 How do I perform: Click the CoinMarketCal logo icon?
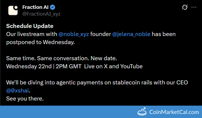coord(142,112)
